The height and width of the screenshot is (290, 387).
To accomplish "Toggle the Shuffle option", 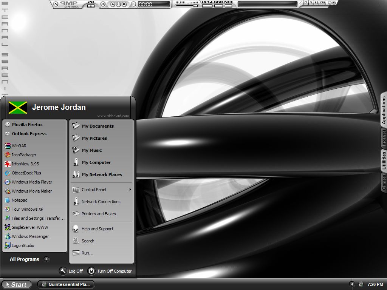I will (207, 6).
